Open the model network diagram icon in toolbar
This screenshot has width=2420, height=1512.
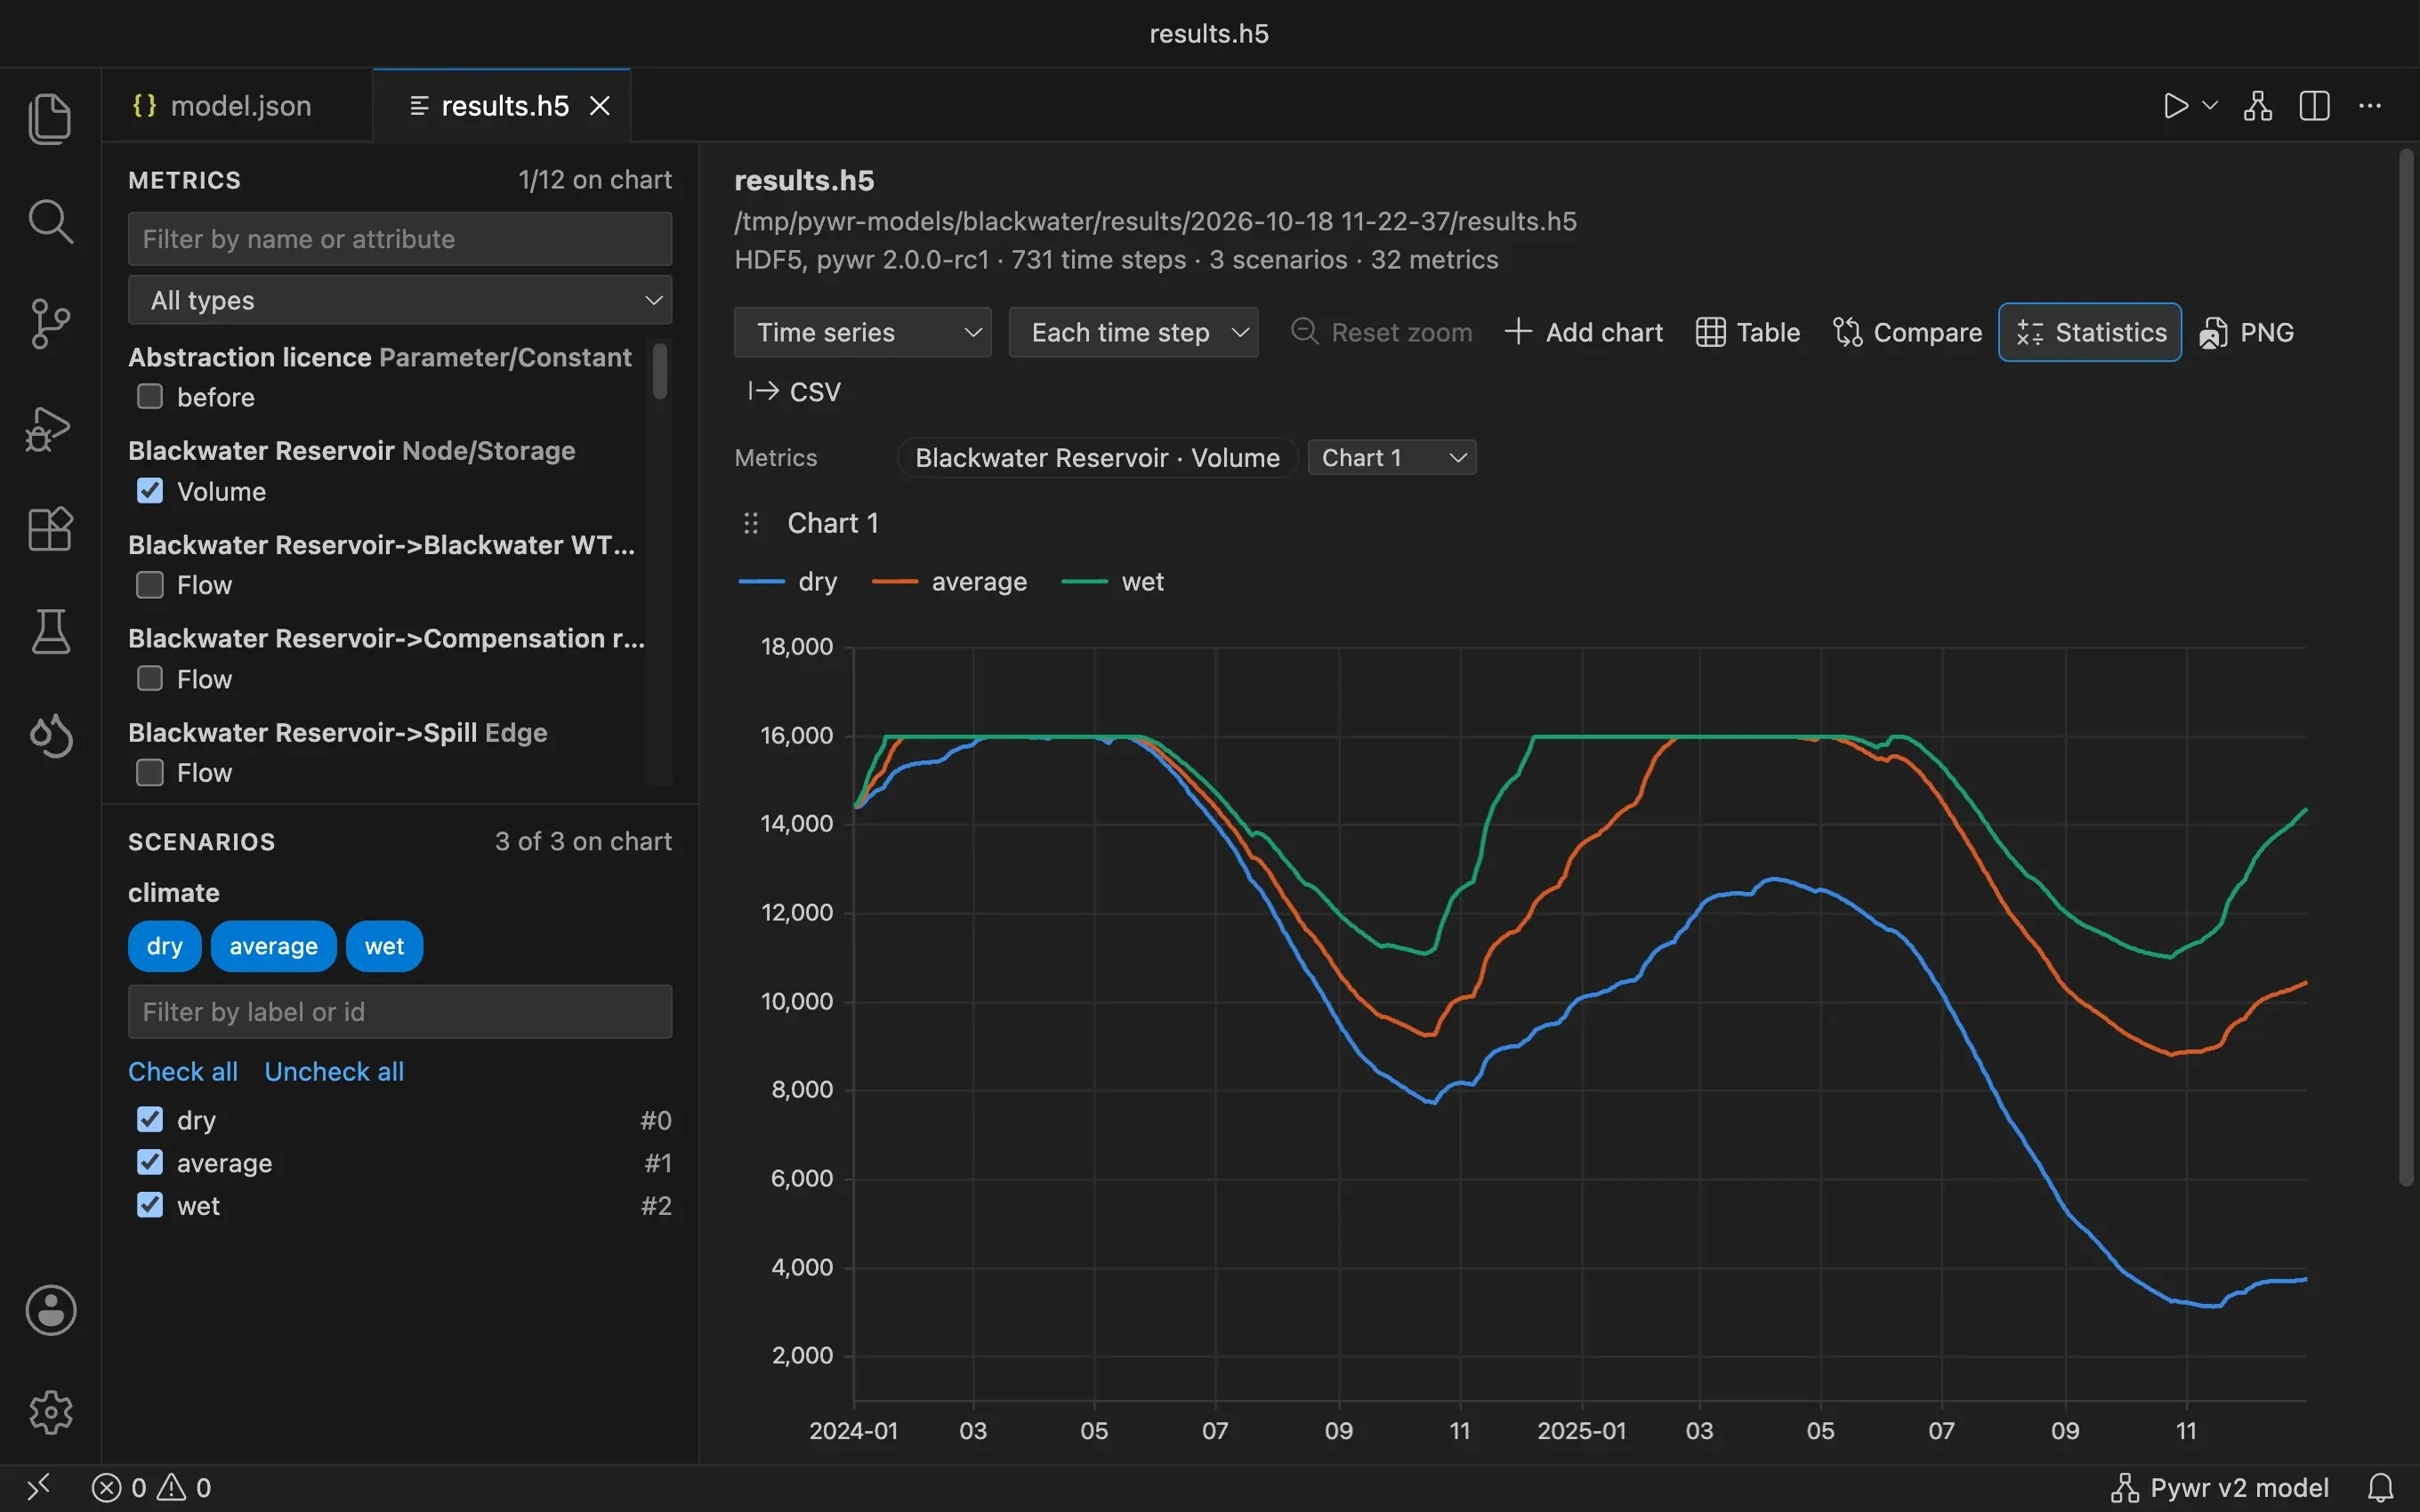(2258, 106)
